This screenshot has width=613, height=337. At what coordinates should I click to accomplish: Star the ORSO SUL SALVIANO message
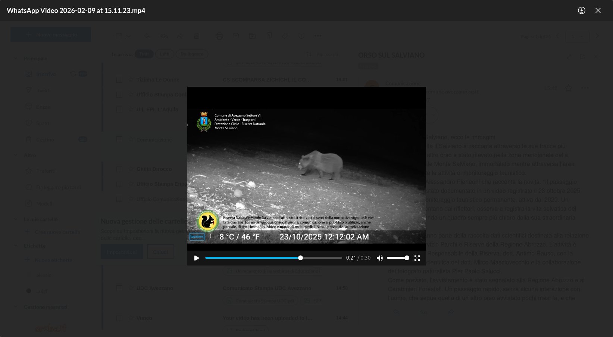(x=568, y=88)
